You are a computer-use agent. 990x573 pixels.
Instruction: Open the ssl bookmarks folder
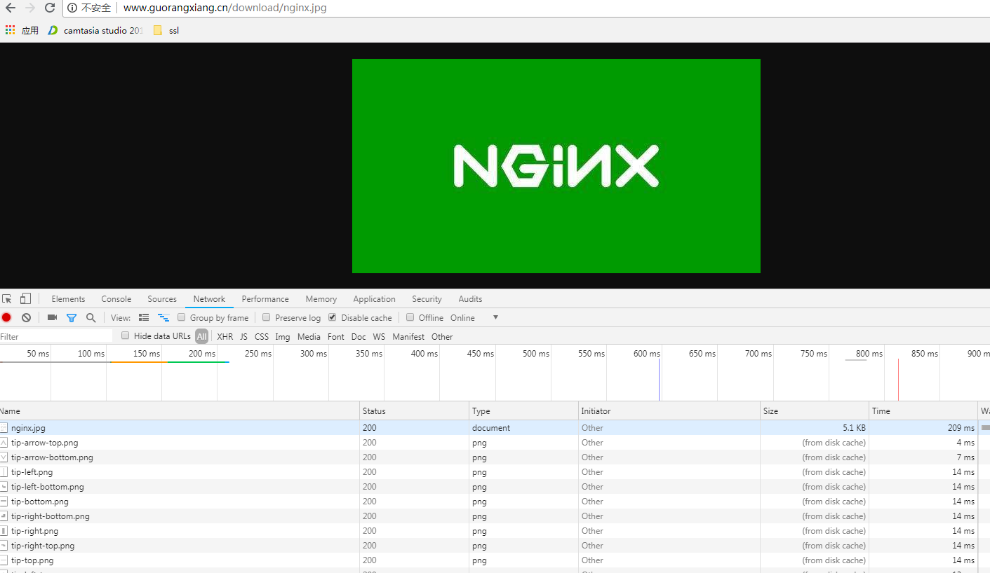point(166,30)
